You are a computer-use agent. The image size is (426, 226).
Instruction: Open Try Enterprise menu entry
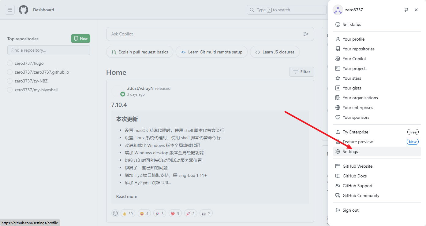[x=377, y=132]
